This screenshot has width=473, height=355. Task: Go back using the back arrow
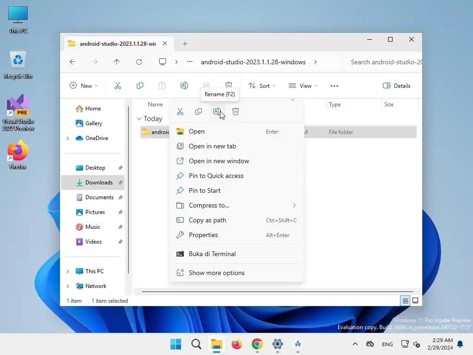pyautogui.click(x=73, y=62)
